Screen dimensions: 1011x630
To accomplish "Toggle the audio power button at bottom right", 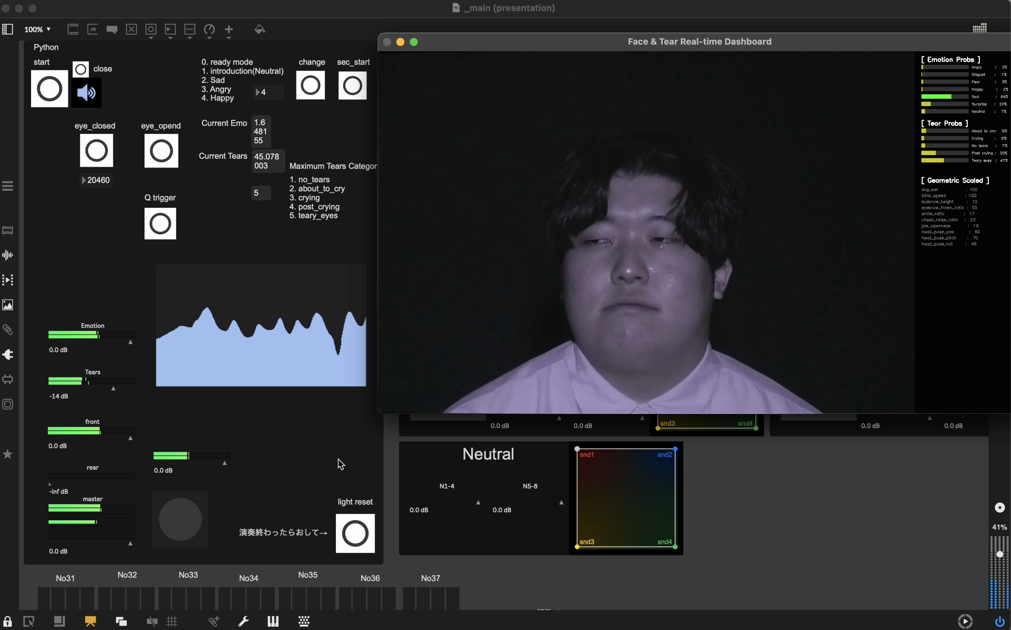I will (999, 622).
